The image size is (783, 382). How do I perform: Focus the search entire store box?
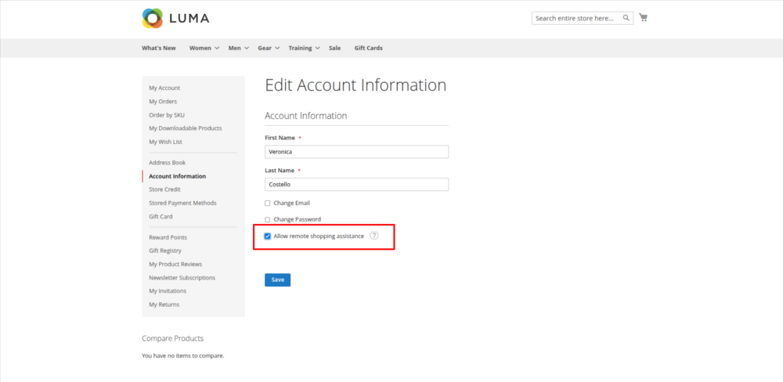[x=576, y=18]
